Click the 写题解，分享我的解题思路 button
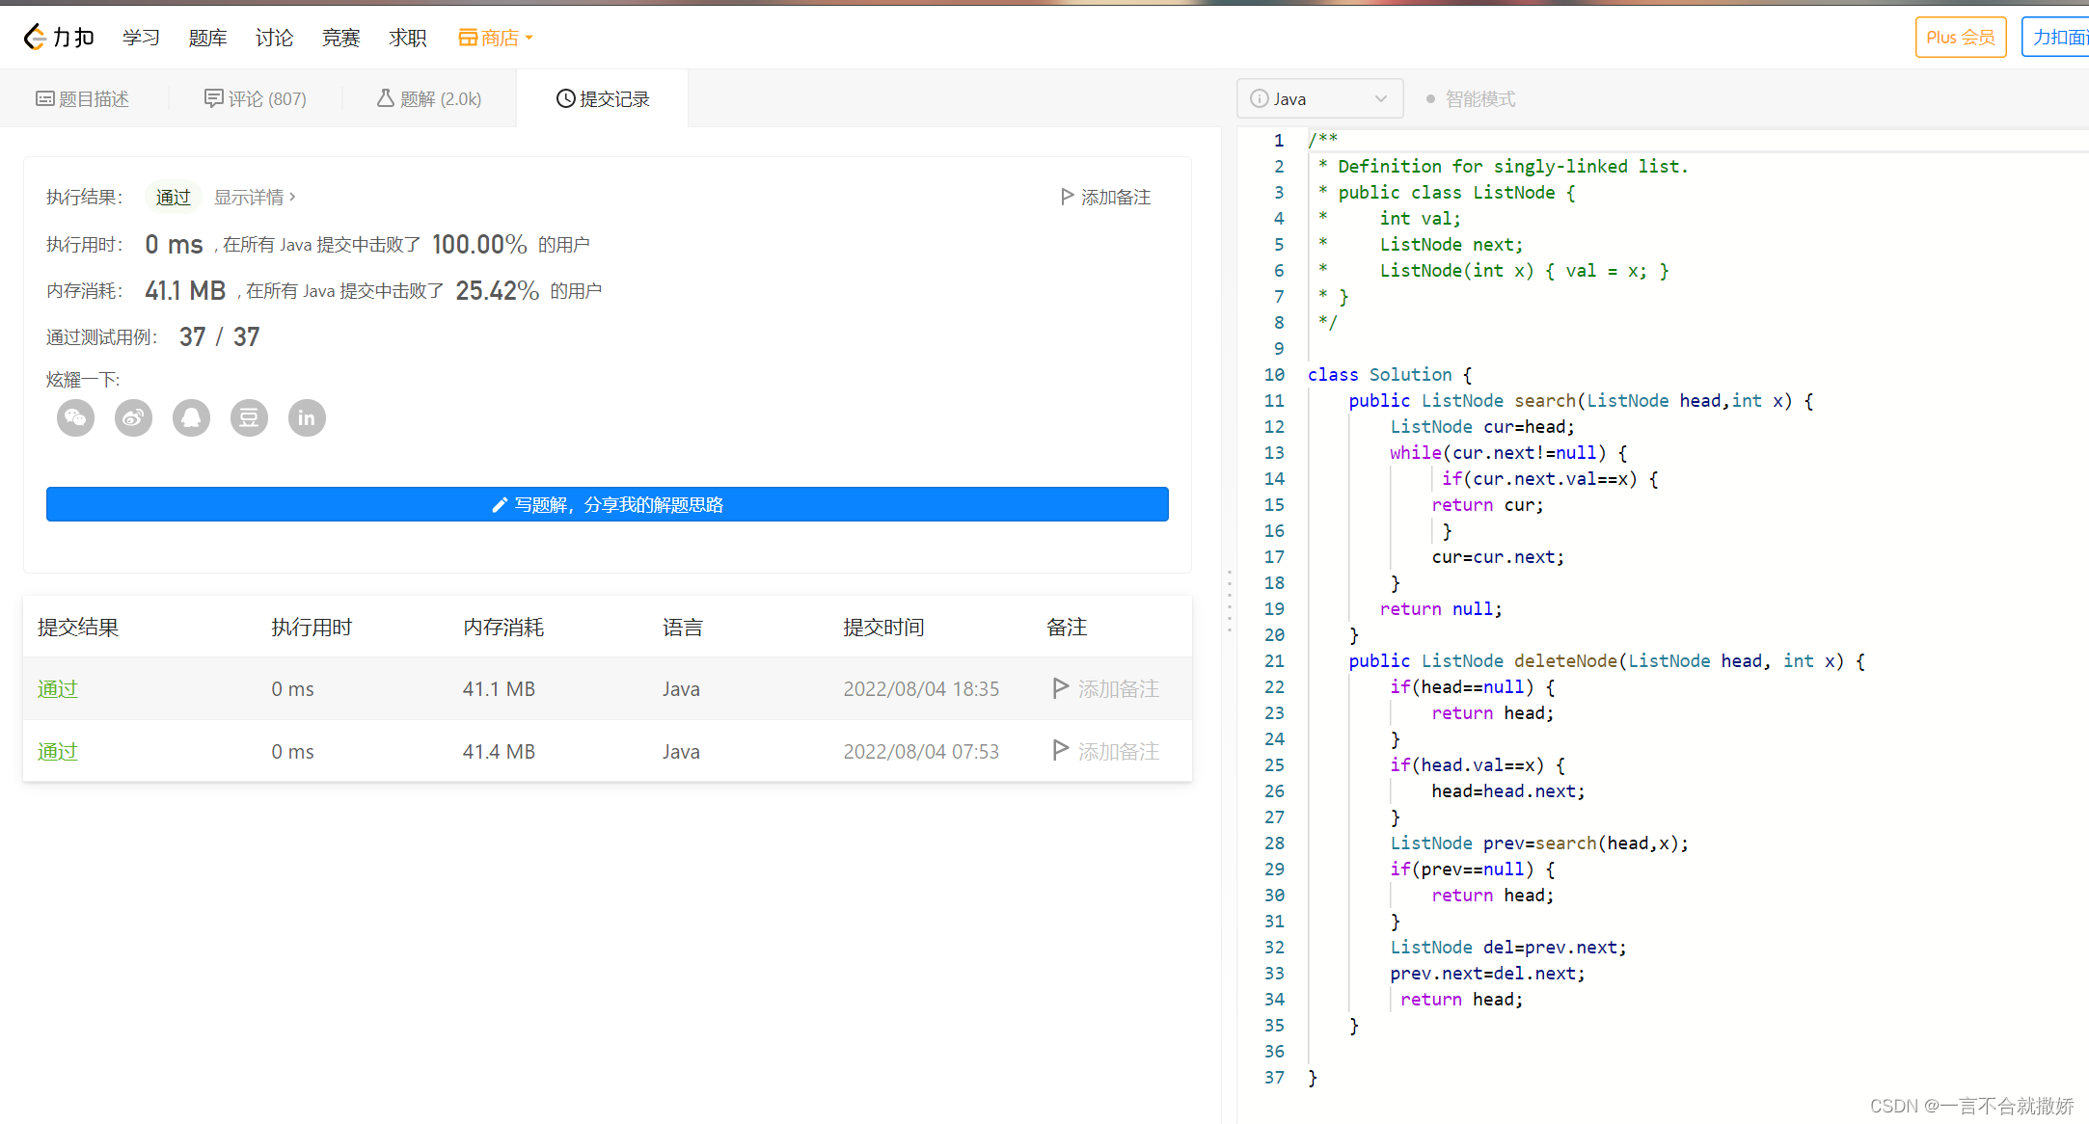 [x=608, y=504]
